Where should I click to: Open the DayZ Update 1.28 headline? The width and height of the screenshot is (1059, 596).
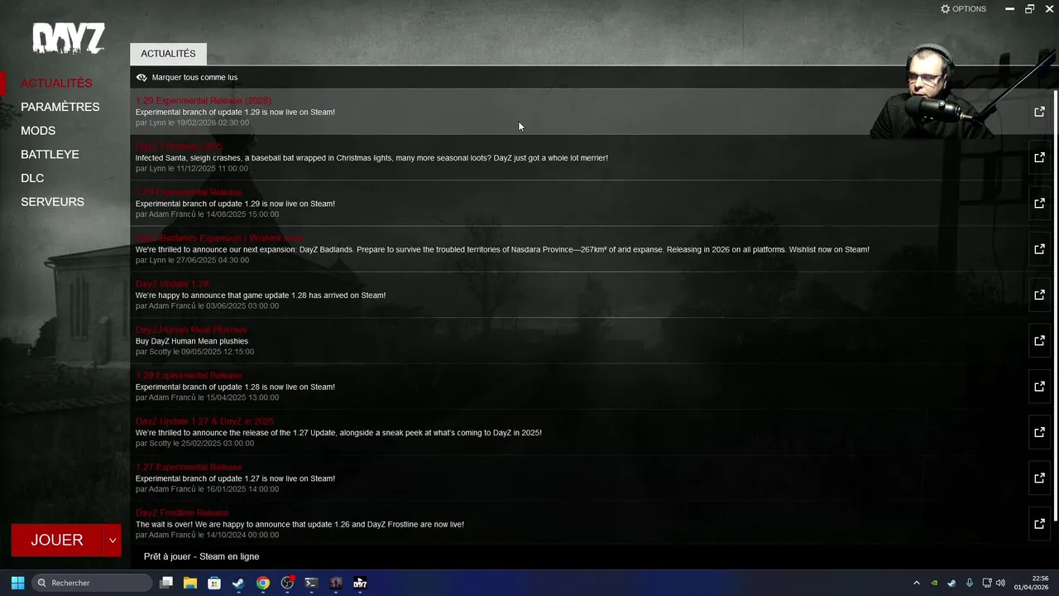click(172, 284)
